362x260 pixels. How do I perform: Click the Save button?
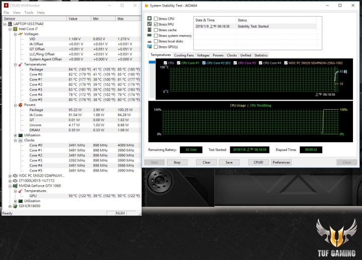tap(229, 162)
